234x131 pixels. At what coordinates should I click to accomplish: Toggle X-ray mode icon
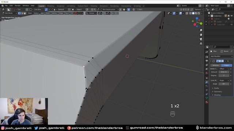(187, 13)
